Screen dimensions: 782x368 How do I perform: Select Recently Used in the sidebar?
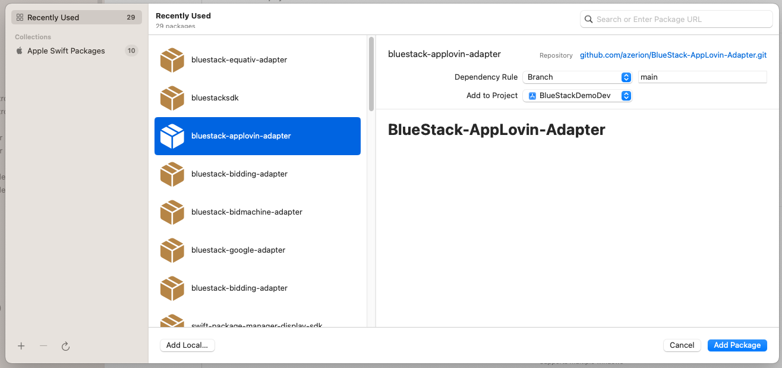(77, 17)
